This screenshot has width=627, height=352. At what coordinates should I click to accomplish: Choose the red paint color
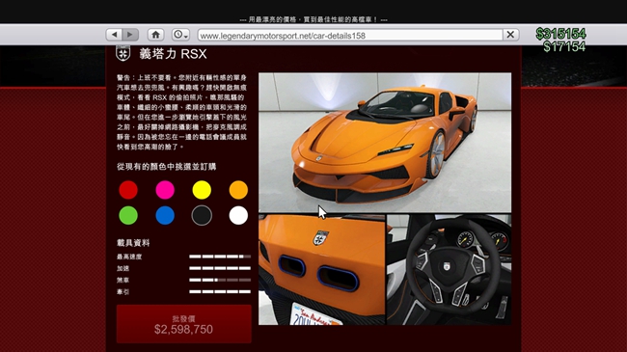coord(128,190)
